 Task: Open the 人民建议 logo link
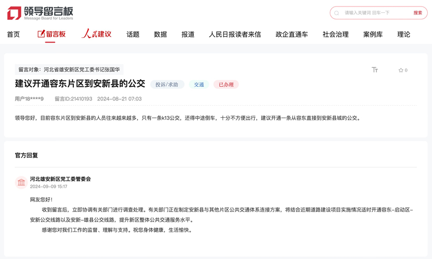(97, 34)
